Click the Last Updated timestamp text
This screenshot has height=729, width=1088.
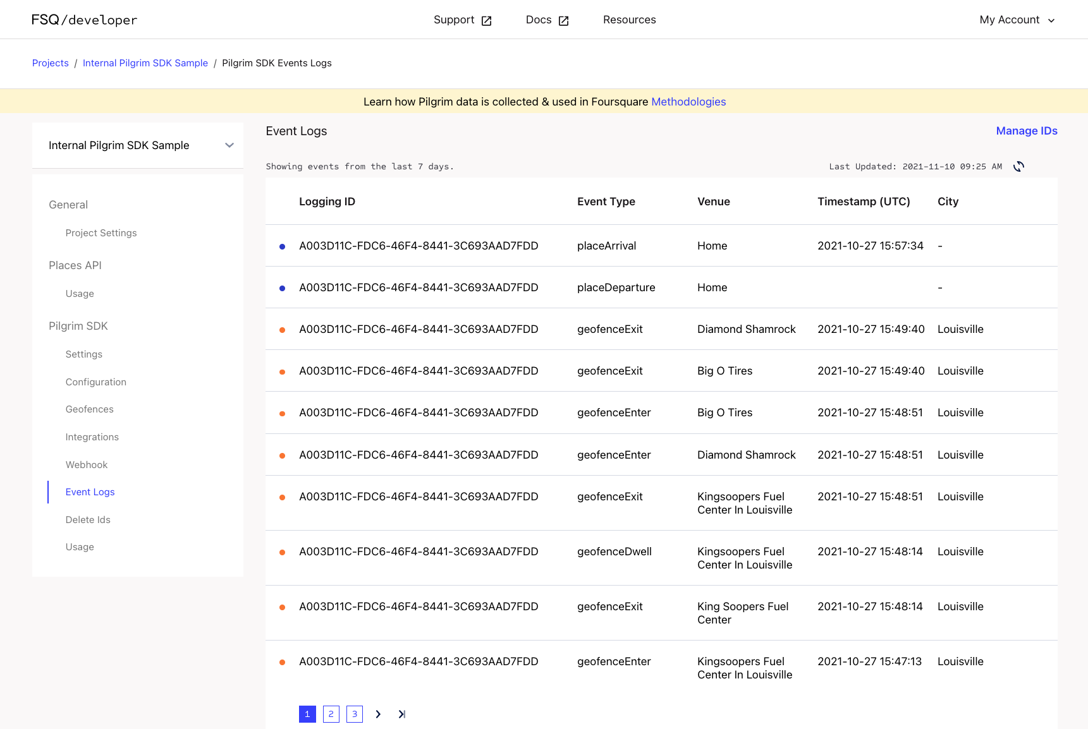(915, 167)
